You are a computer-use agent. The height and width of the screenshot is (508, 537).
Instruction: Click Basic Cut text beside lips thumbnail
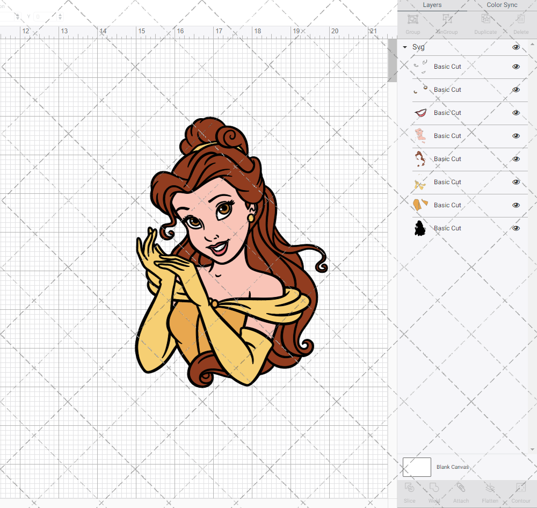coord(447,113)
